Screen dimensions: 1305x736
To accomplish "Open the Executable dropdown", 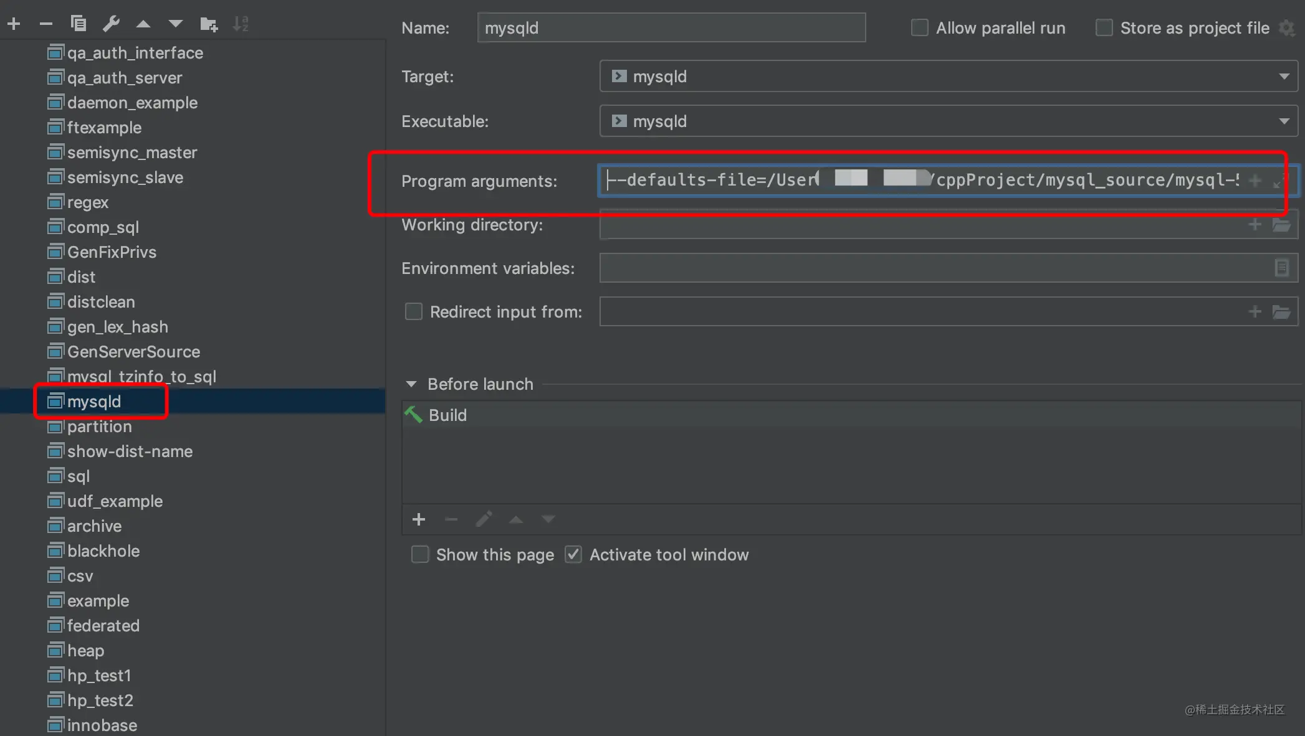I will pyautogui.click(x=949, y=121).
